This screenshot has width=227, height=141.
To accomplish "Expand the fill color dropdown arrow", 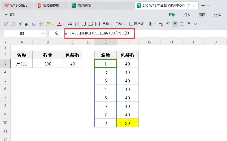I will click(53, 24).
